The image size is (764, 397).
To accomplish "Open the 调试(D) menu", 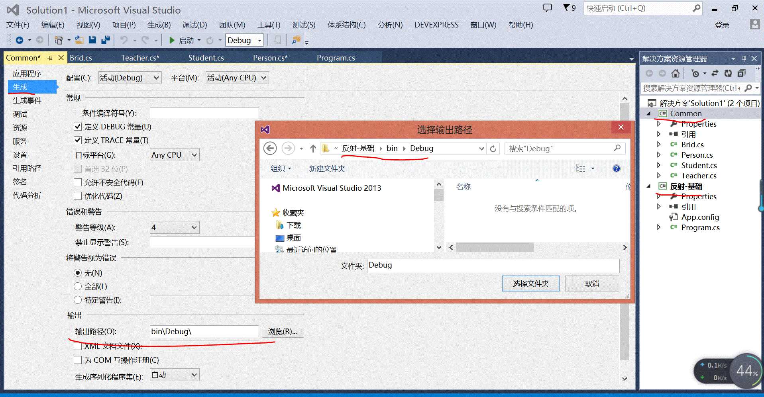I will 195,25.
